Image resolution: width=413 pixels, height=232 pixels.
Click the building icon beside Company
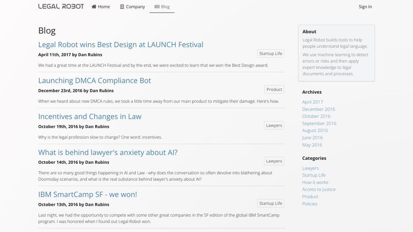point(122,7)
